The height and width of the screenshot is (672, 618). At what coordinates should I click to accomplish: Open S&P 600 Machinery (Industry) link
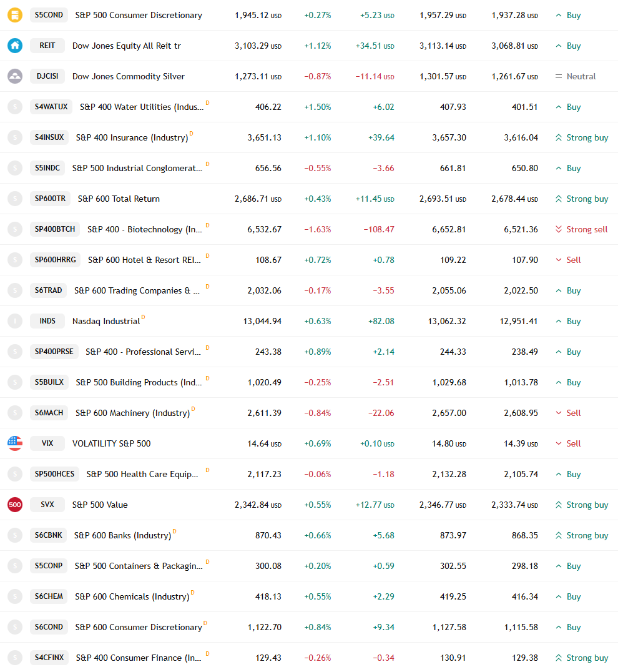click(x=133, y=413)
